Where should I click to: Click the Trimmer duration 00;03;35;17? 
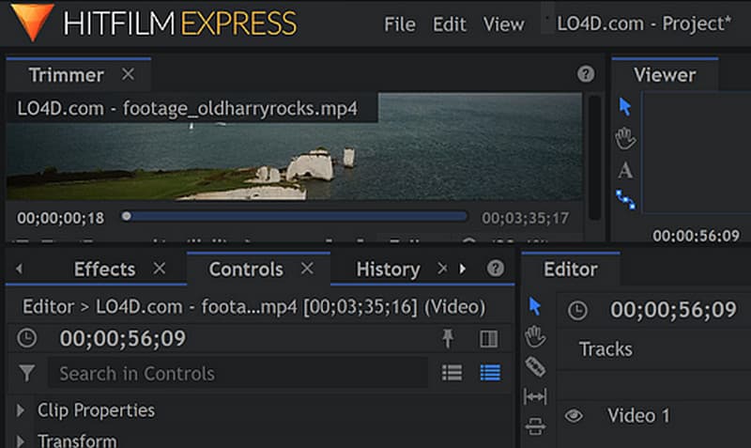(x=526, y=219)
